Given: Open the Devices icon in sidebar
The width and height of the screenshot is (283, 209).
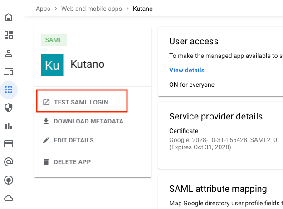Looking at the screenshot, I should pyautogui.click(x=9, y=71).
